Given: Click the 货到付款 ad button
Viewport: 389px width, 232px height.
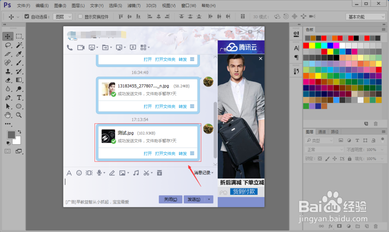Looking at the screenshot, I should pos(244,192).
